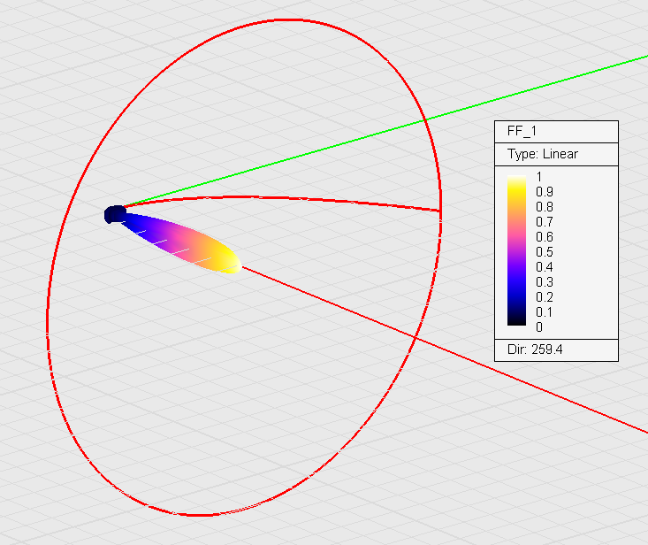Select the far-field radiation lobe
Viewport: 648px width, 545px height.
pyautogui.click(x=182, y=242)
